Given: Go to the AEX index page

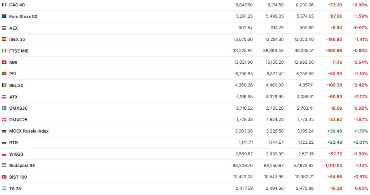Looking at the screenshot, I should coord(13,28).
